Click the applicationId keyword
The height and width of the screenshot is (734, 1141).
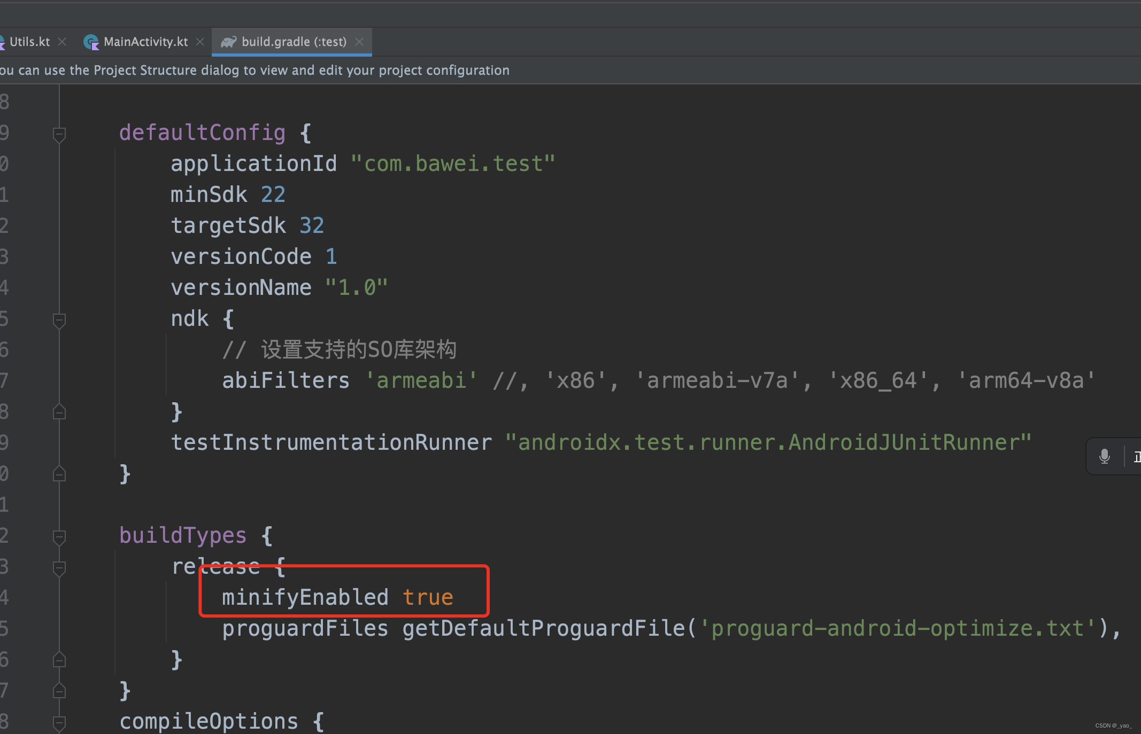(254, 163)
